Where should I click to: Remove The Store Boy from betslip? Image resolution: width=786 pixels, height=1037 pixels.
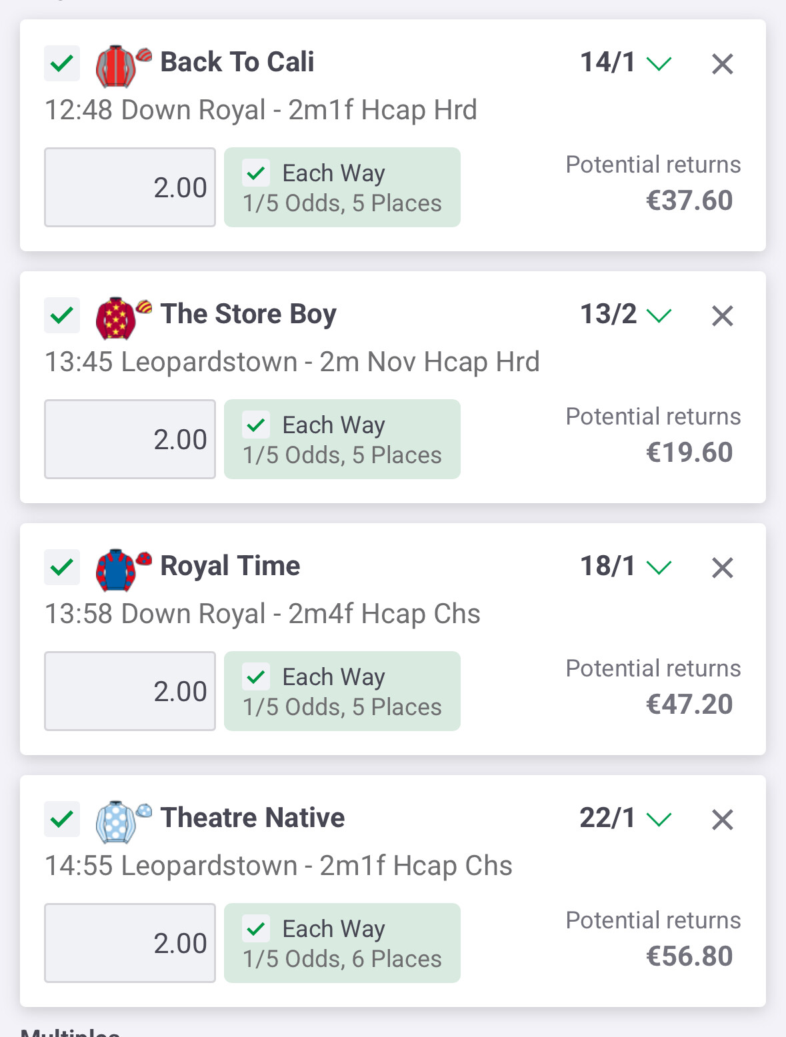[x=723, y=316]
